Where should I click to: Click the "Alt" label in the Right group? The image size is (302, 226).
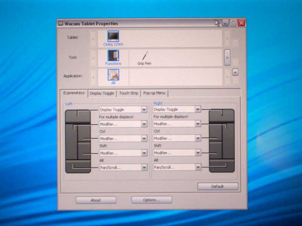click(x=156, y=160)
